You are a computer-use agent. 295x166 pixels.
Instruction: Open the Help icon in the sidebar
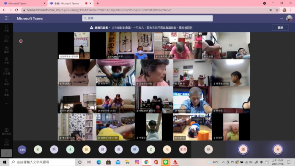point(6,142)
